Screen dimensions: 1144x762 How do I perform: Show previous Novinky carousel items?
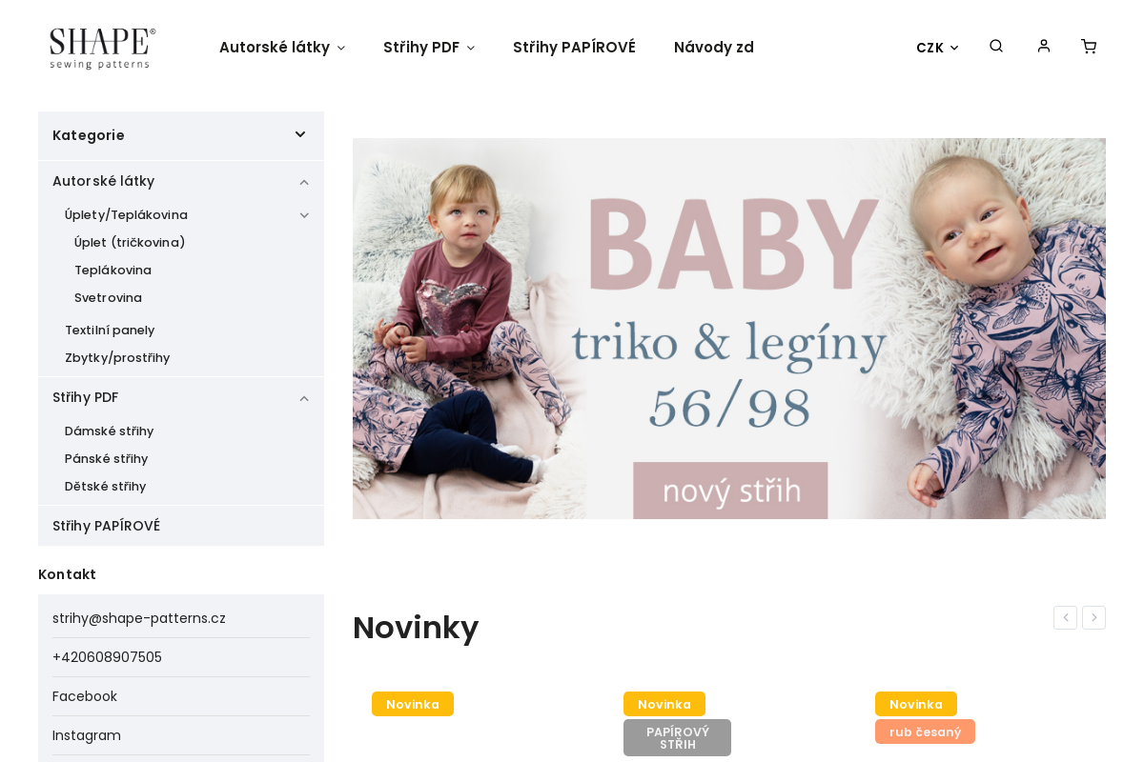[x=1065, y=617]
